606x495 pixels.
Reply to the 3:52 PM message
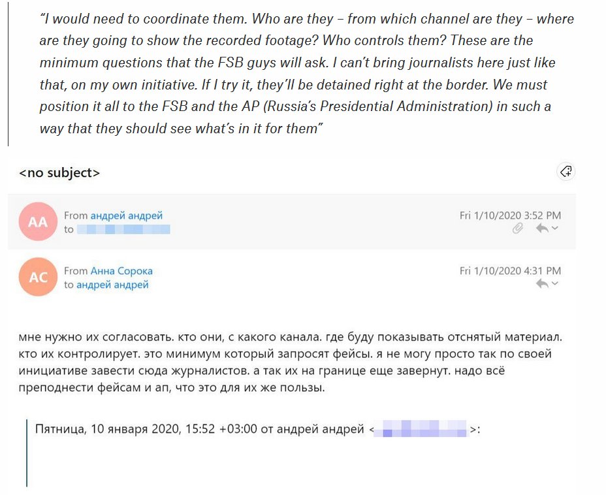tap(541, 229)
